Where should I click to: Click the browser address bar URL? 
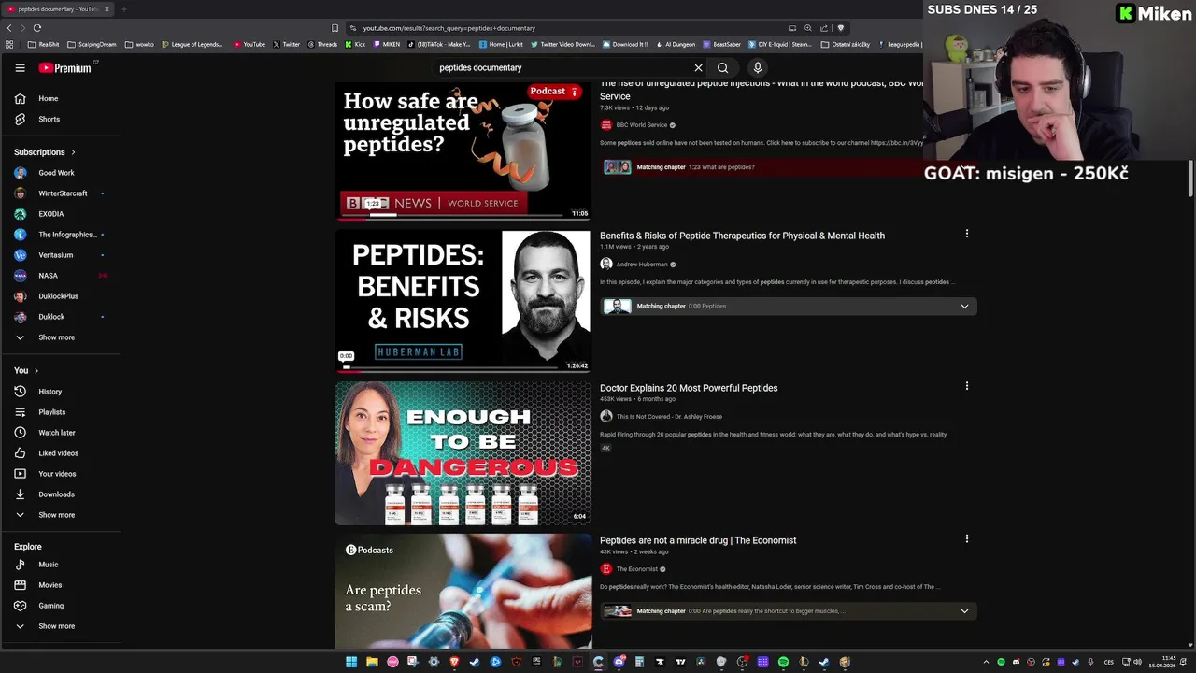449,28
